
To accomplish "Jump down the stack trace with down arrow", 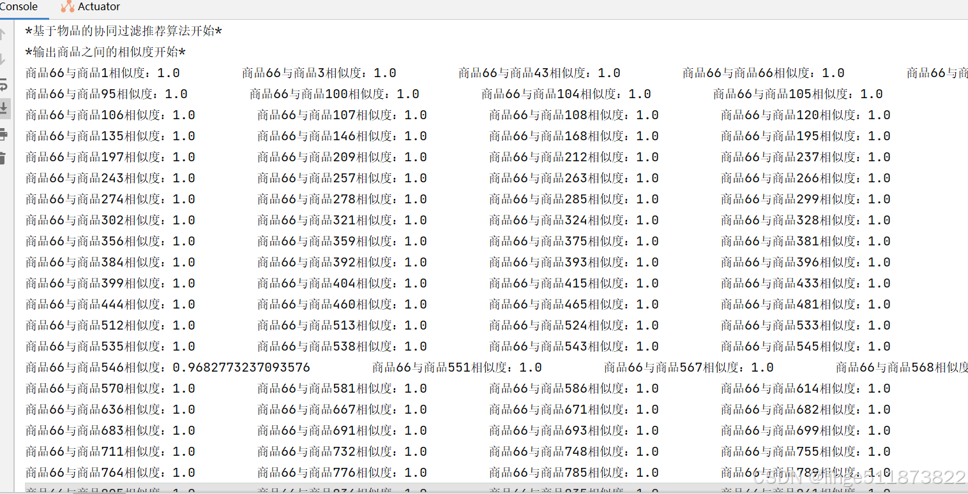I will coord(3,59).
